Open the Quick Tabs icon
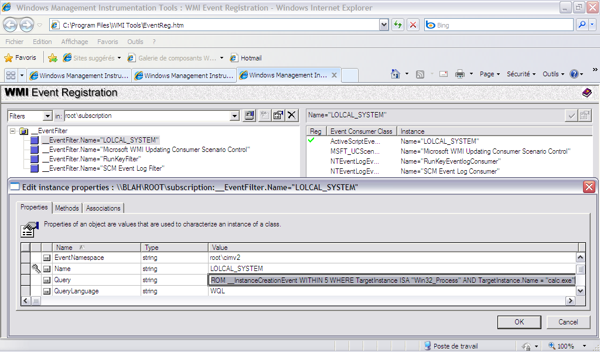The width and height of the screenshot is (600, 352). (10, 75)
